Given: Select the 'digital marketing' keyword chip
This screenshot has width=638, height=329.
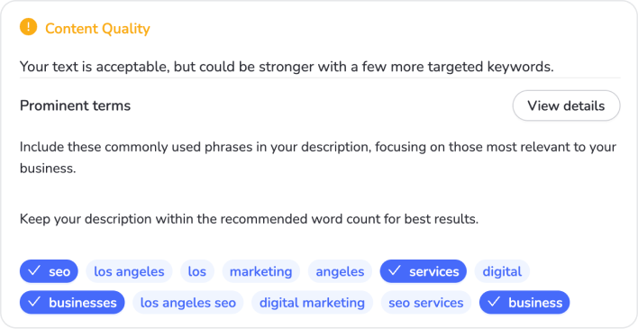Looking at the screenshot, I should (x=312, y=303).
